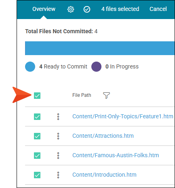Click the circled checkmark commit icon

87,9
